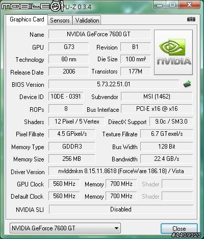204x239 pixels.
Task: Open the Validation tab
Action: [x=87, y=20]
